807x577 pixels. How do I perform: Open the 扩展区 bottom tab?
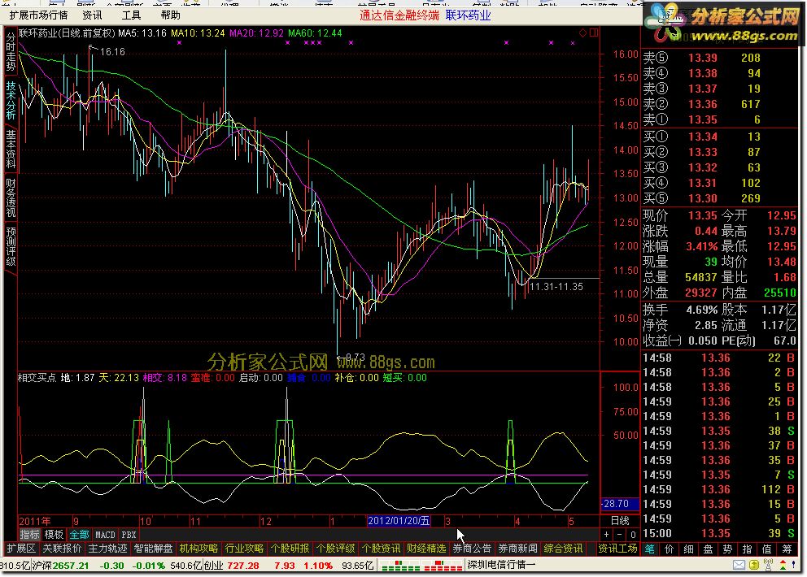tap(22, 549)
